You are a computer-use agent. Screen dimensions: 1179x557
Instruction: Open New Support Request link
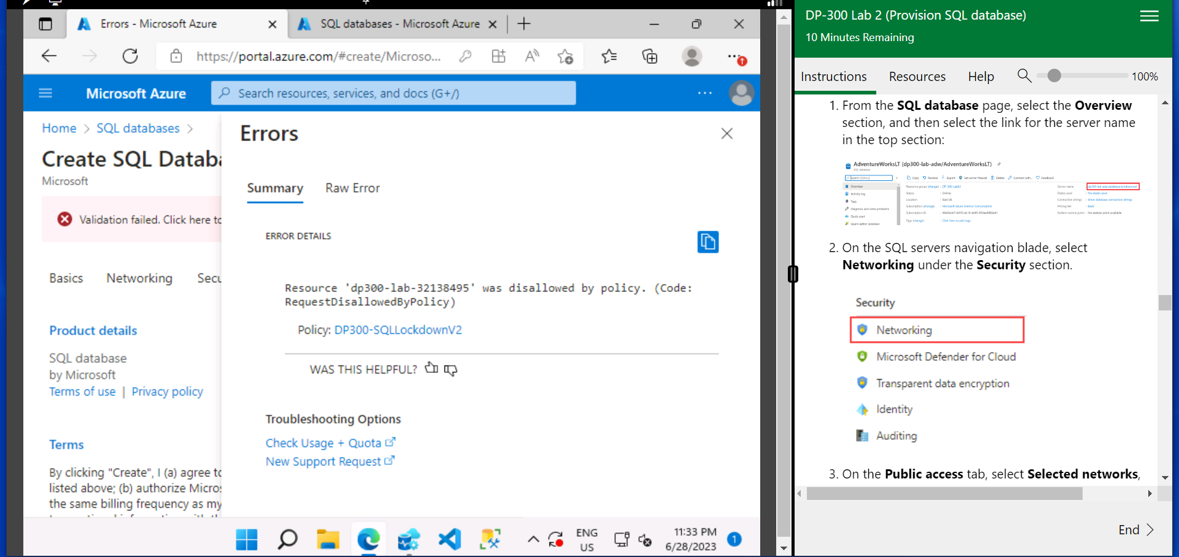(330, 461)
